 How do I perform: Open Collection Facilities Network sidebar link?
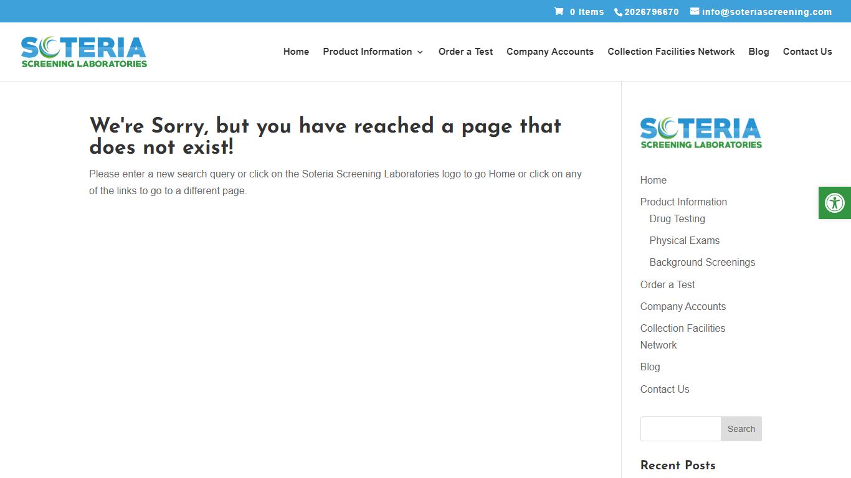click(x=683, y=336)
